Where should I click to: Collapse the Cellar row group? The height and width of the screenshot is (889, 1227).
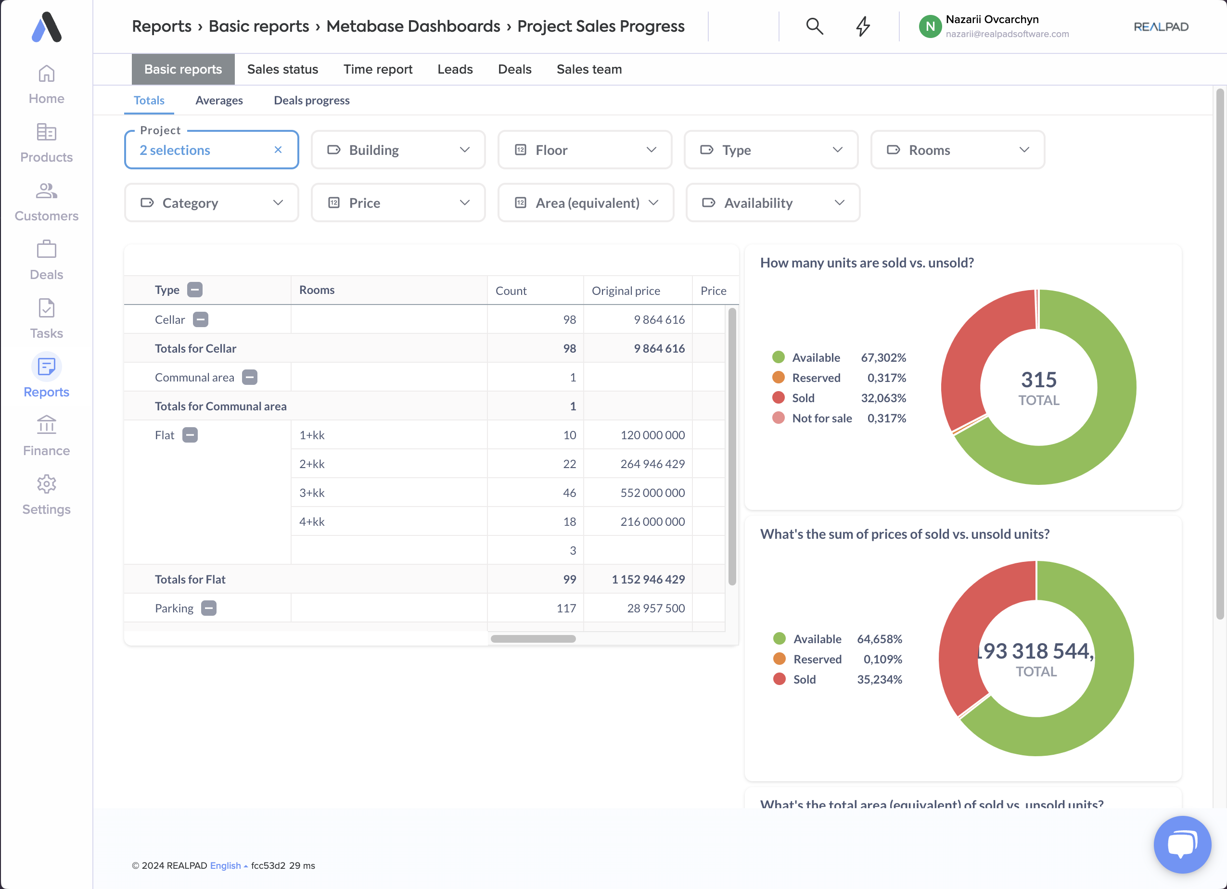201,319
